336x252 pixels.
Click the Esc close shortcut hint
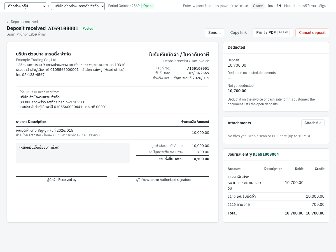coord(239,6)
